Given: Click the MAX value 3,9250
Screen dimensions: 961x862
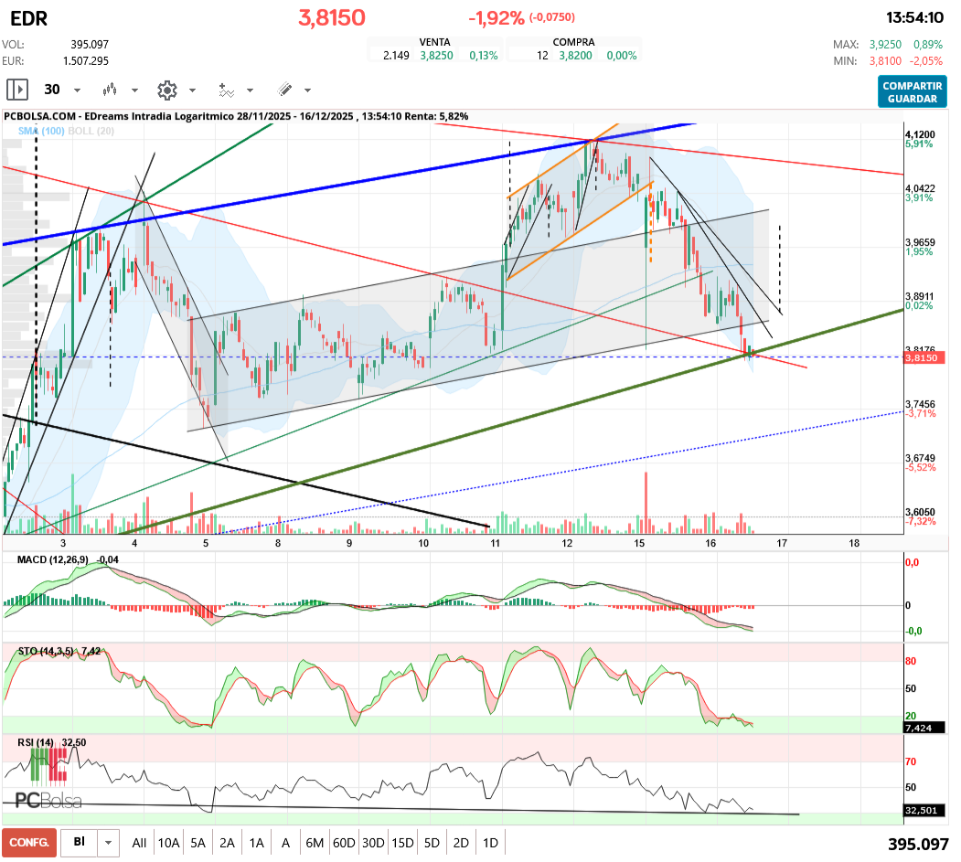Looking at the screenshot, I should [x=885, y=45].
